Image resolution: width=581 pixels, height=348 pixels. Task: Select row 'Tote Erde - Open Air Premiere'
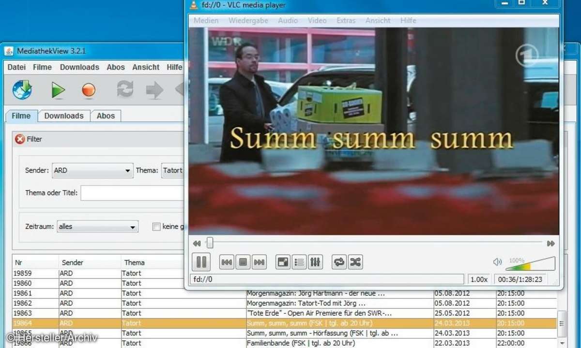point(284,313)
